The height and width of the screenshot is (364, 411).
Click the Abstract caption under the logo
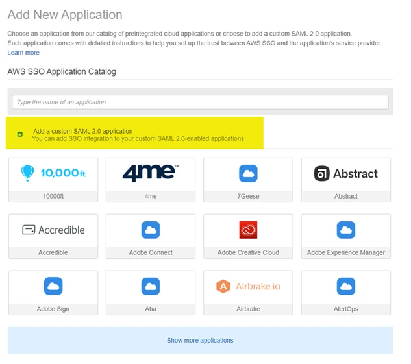345,196
